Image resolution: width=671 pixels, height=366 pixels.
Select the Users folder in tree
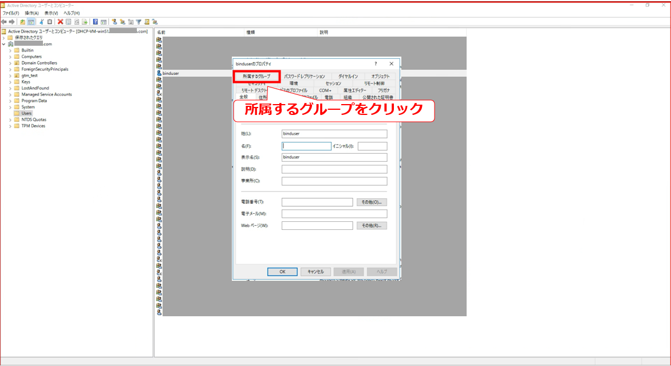26,113
